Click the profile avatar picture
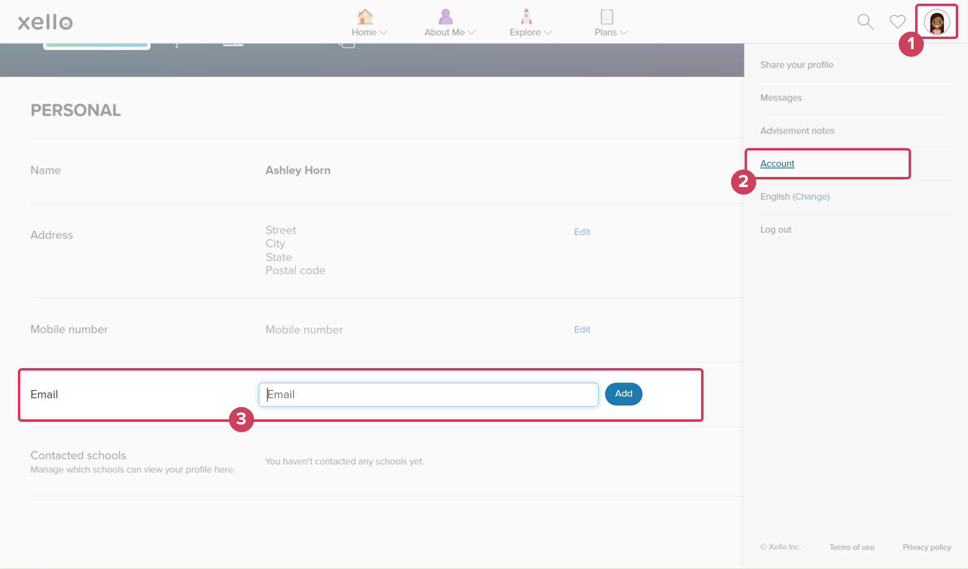968x569 pixels. [x=937, y=21]
